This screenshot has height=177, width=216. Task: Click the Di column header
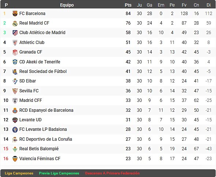(x=208, y=5)
